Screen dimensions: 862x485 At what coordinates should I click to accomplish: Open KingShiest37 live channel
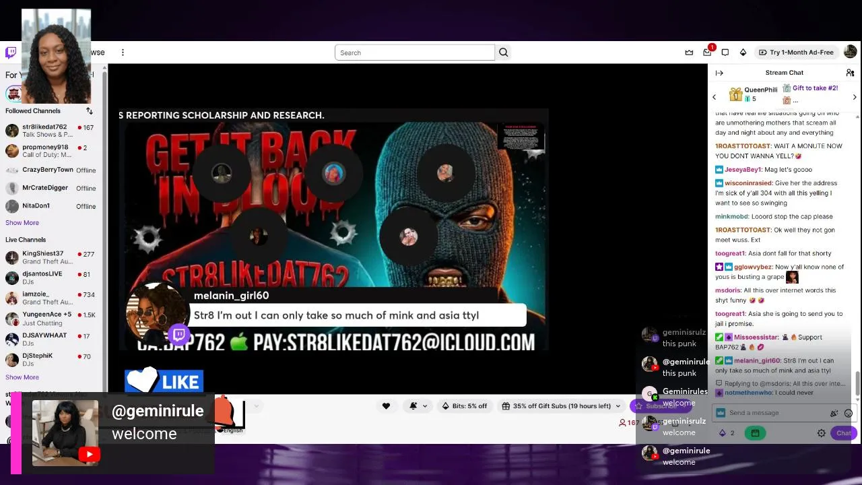click(51, 257)
